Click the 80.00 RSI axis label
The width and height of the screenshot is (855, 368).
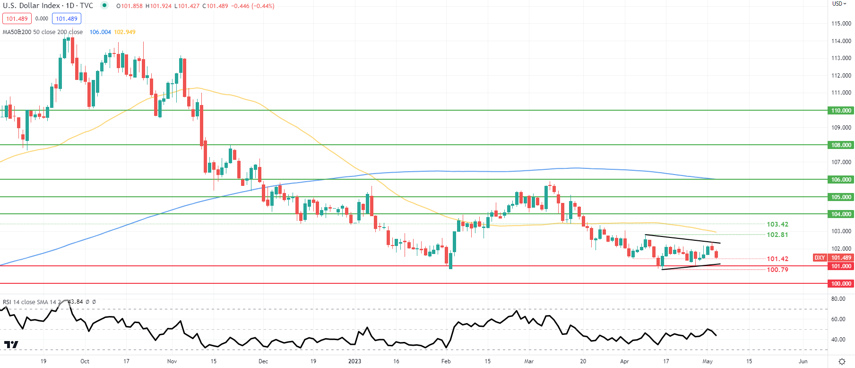pos(838,298)
